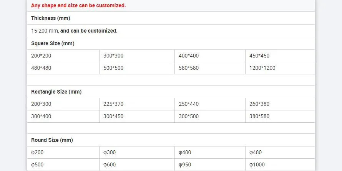Click the φ480 round size cell
Image resolution: width=342 pixels, height=171 pixels.
point(256,152)
